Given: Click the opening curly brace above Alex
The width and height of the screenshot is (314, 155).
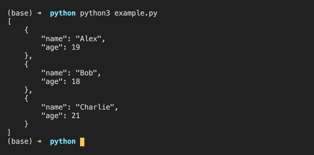Looking at the screenshot, I should tap(26, 30).
